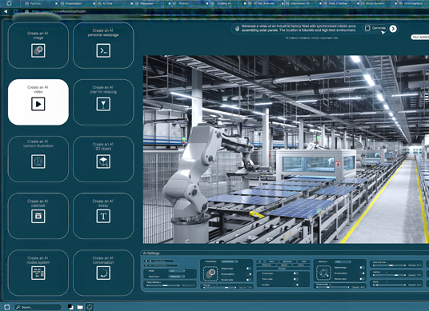
Task: Open the AI plan for relaxing cocktail icon
Action: (103, 104)
